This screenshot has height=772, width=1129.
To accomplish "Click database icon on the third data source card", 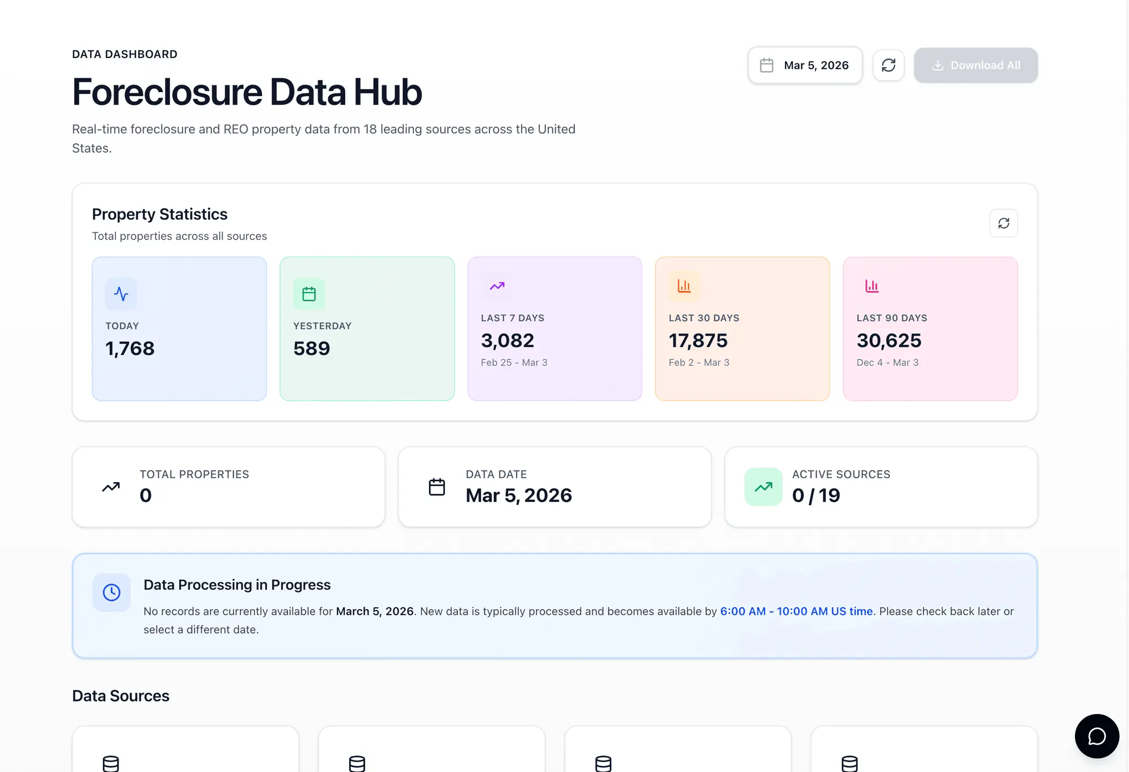I will pyautogui.click(x=604, y=764).
